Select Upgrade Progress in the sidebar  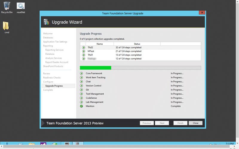58,86
